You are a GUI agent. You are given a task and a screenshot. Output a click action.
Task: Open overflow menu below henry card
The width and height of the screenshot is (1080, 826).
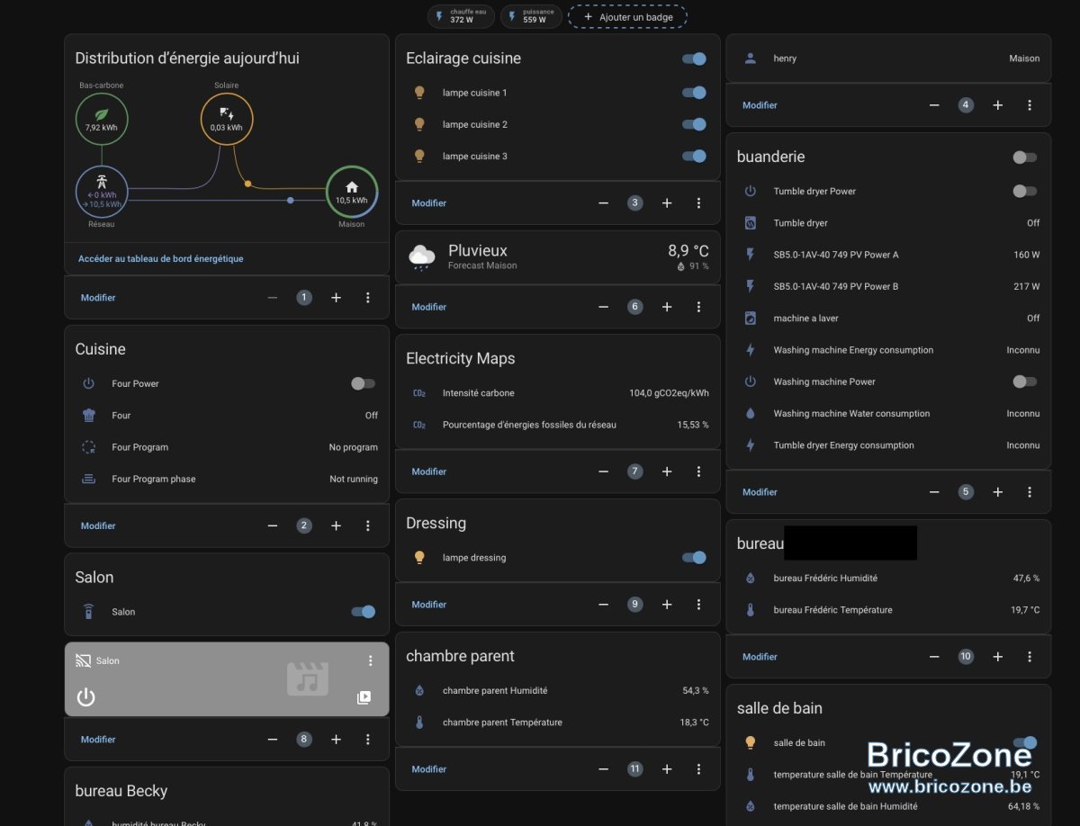tap(1030, 105)
